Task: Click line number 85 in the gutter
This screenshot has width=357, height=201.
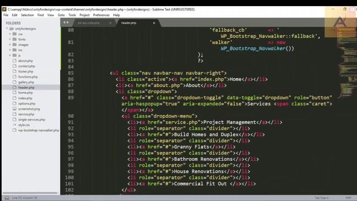Action: [71, 73]
